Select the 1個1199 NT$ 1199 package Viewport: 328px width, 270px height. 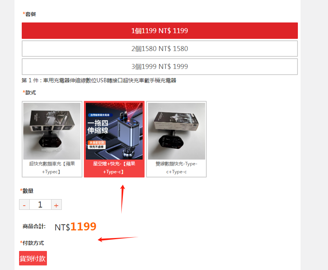tap(159, 31)
